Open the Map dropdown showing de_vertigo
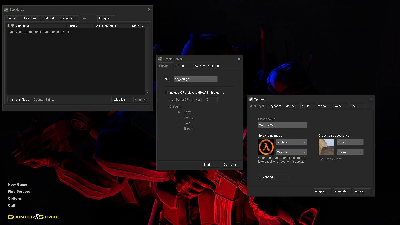Image resolution: width=400 pixels, height=225 pixels. pos(196,79)
